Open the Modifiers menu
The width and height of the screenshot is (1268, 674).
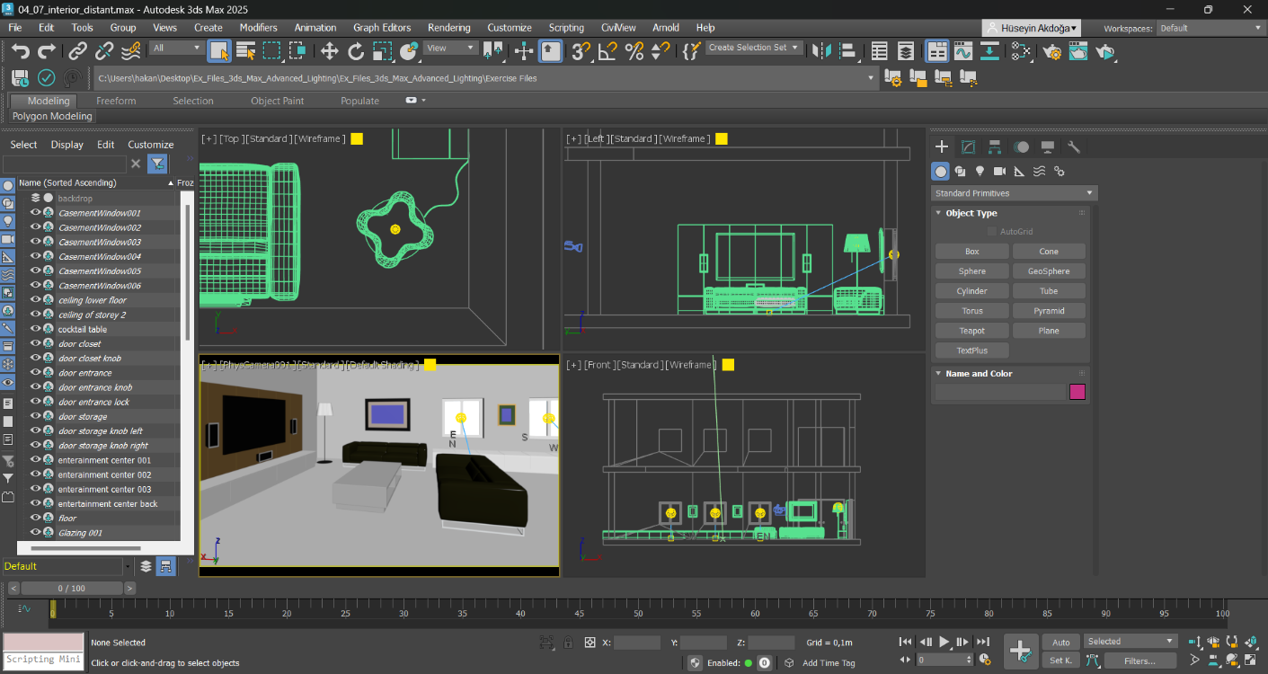click(x=258, y=28)
